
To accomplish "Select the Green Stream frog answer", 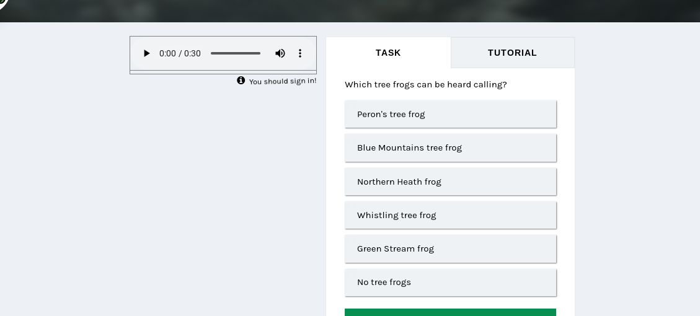I will 450,248.
